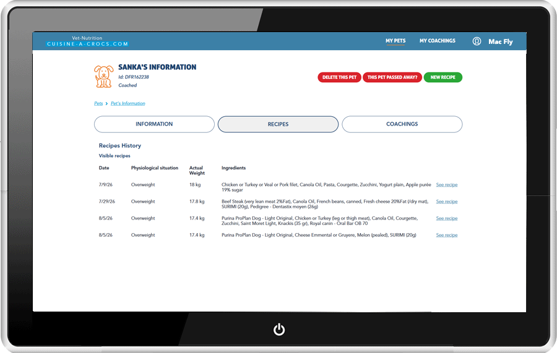
Task: Click the Beef Steak ingredients text
Action: pos(325,204)
